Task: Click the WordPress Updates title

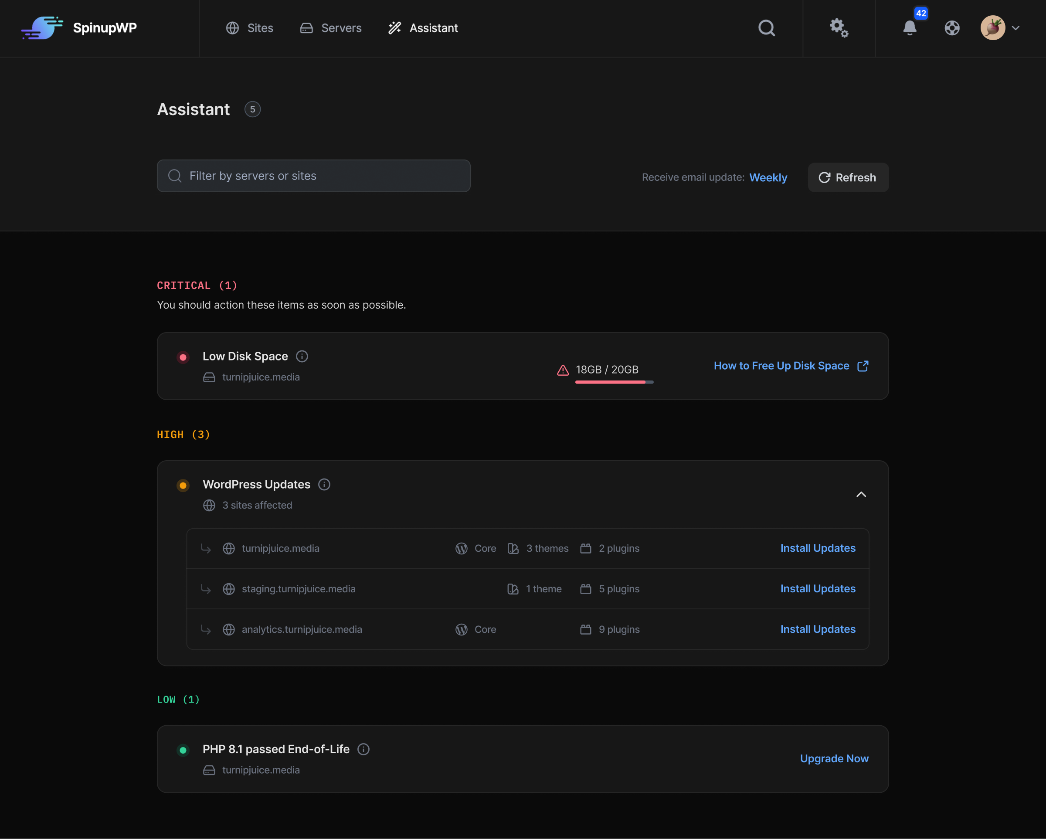Action: pyautogui.click(x=257, y=484)
